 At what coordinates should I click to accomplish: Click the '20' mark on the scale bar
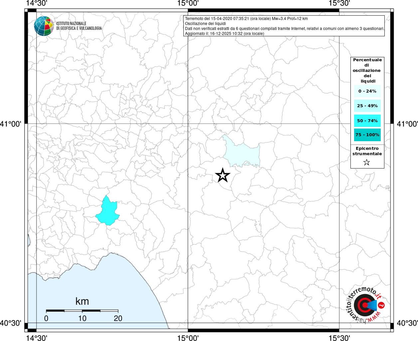(118, 318)
